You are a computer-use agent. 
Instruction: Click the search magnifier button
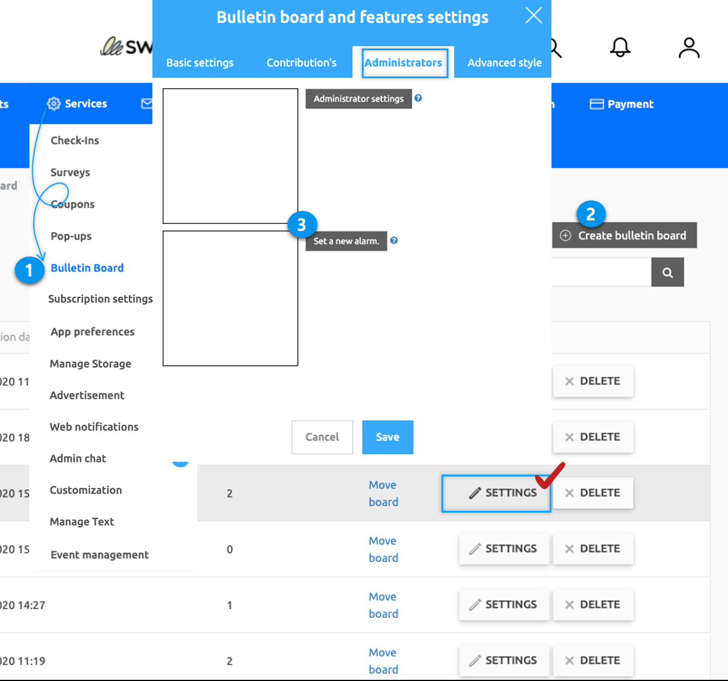pyautogui.click(x=667, y=272)
